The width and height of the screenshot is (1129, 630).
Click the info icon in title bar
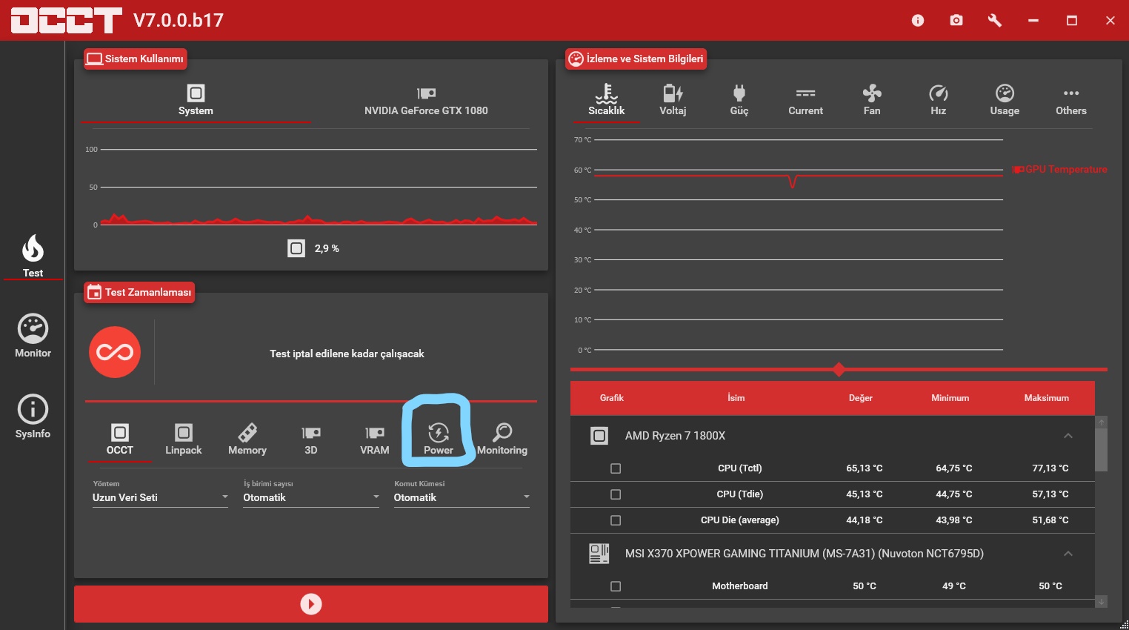[918, 20]
